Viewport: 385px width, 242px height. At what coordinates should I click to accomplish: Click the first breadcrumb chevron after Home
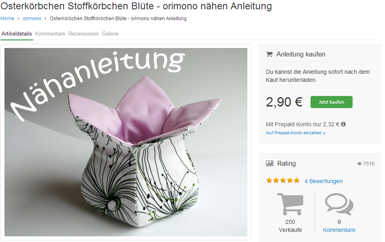18,19
